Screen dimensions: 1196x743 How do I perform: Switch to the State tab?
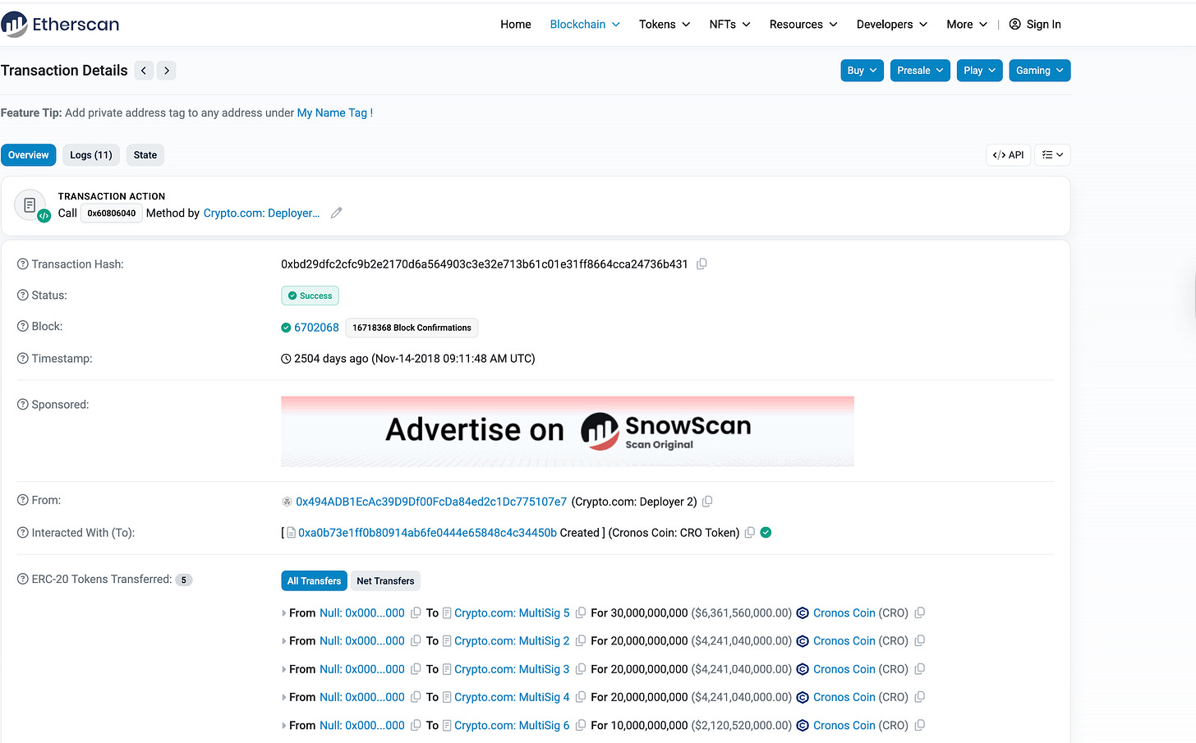click(x=145, y=155)
